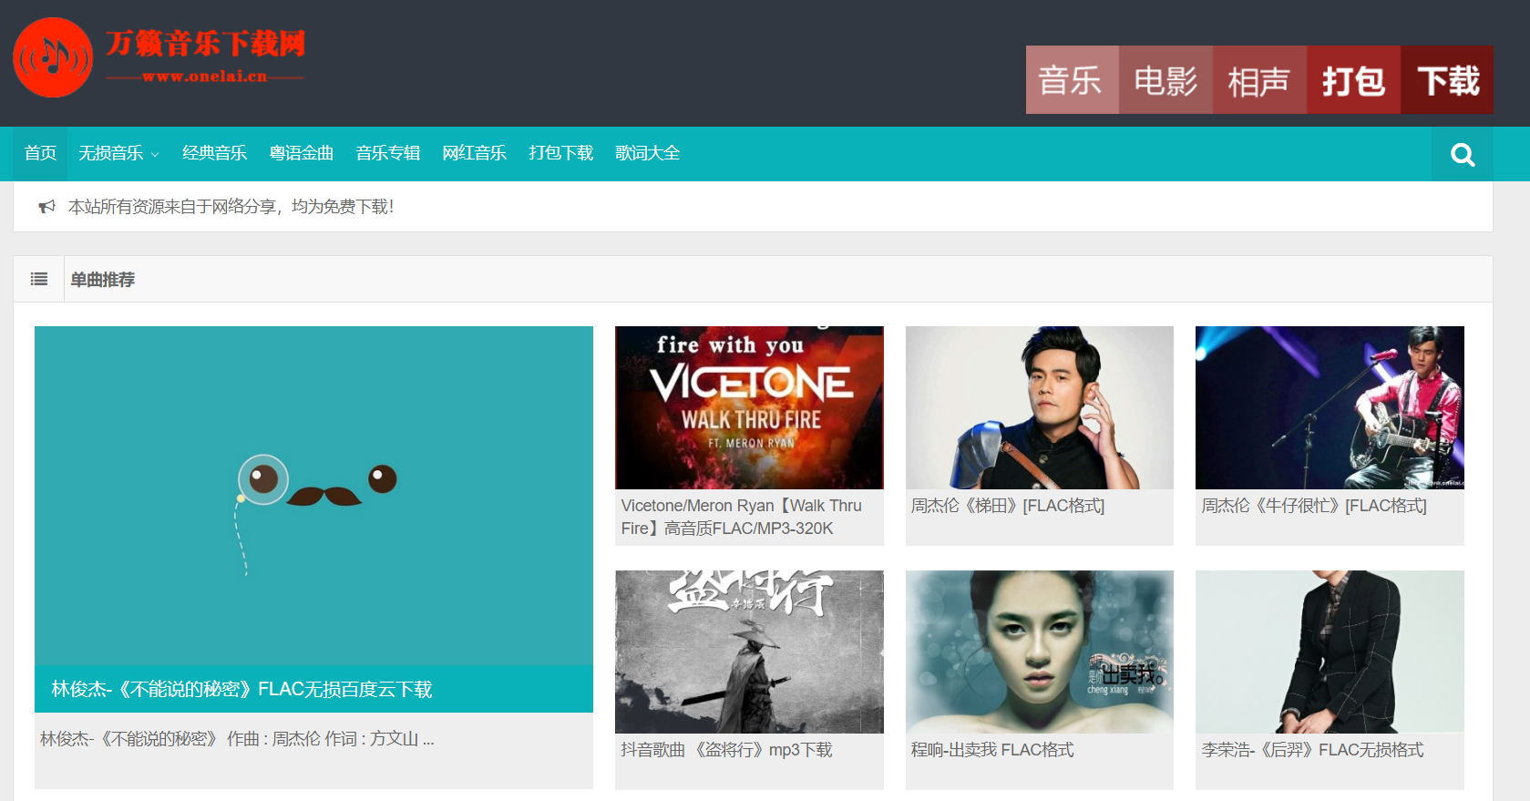Open the Vicetone Walk Thru Fire cover
The image size is (1530, 801).
tap(749, 407)
